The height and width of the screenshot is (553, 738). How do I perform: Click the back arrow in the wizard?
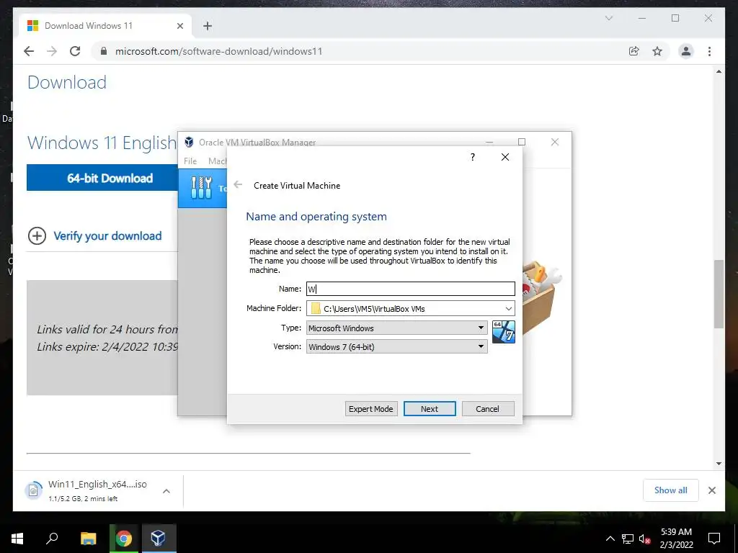pyautogui.click(x=238, y=185)
